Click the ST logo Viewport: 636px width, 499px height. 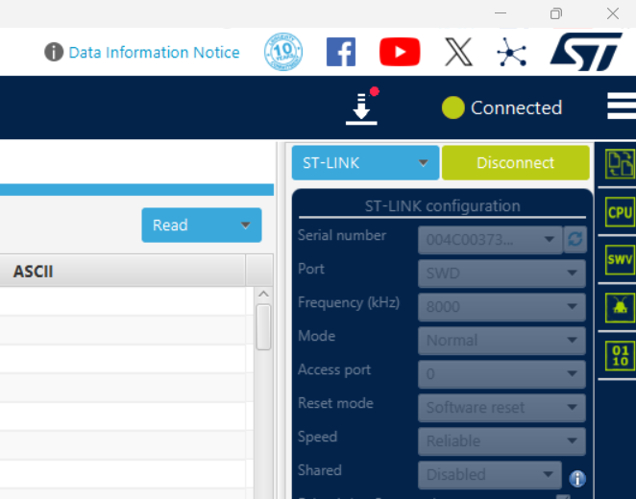pyautogui.click(x=586, y=52)
